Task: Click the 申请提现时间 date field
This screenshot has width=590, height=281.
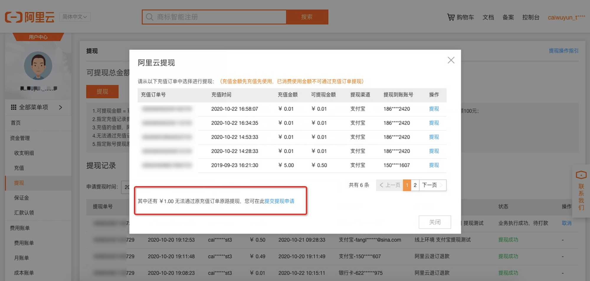Action: click(125, 187)
